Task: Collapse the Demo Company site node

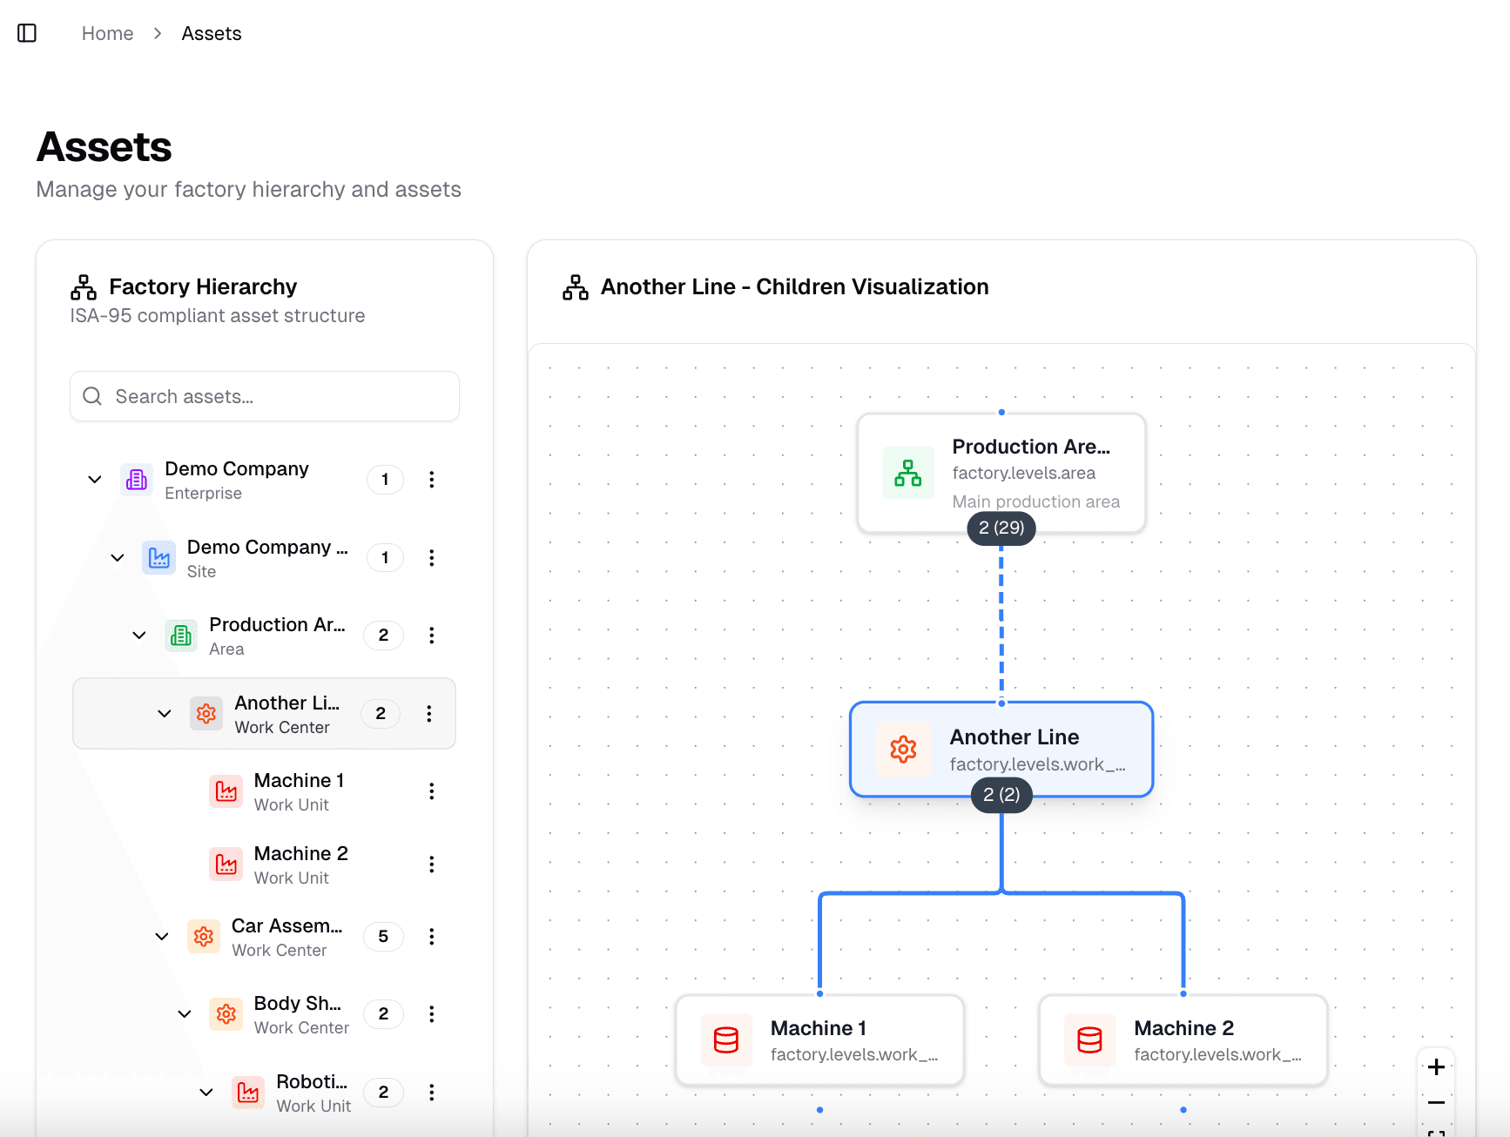Action: (118, 558)
